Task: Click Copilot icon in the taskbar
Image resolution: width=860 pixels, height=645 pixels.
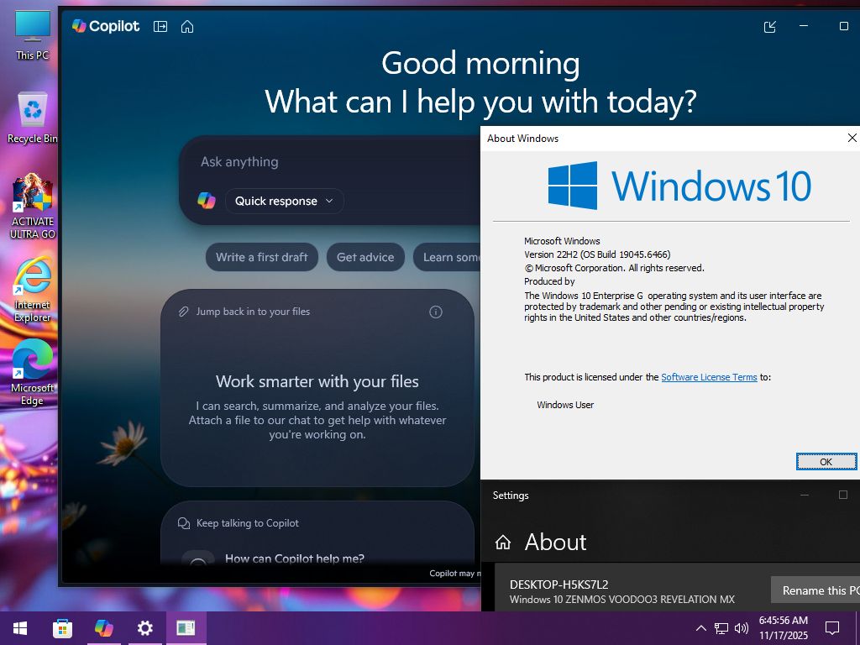Action: (103, 628)
